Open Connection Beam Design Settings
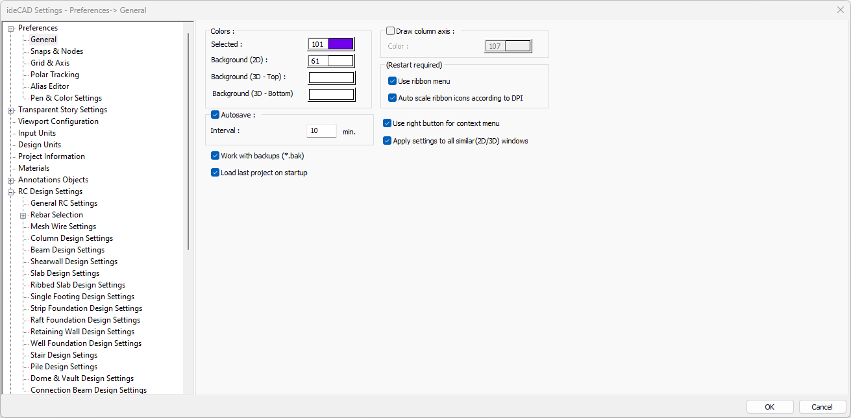Image resolution: width=851 pixels, height=418 pixels. pos(88,390)
